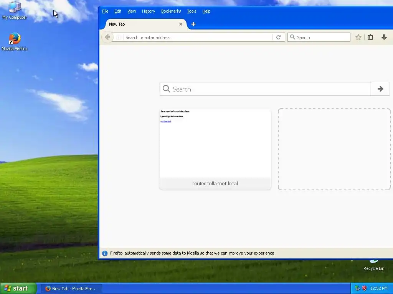Open the security alert shield tray icon

365,289
